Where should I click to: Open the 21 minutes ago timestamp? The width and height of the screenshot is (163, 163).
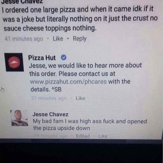[x=49, y=98]
